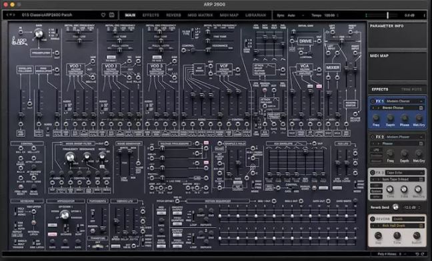
Task: Click the Reverb Send knob
Action: coord(395,207)
